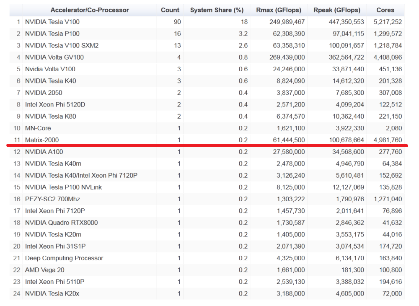Select NVIDIA Volta GV100 cell
419x306 pixels.
[x=54, y=57]
